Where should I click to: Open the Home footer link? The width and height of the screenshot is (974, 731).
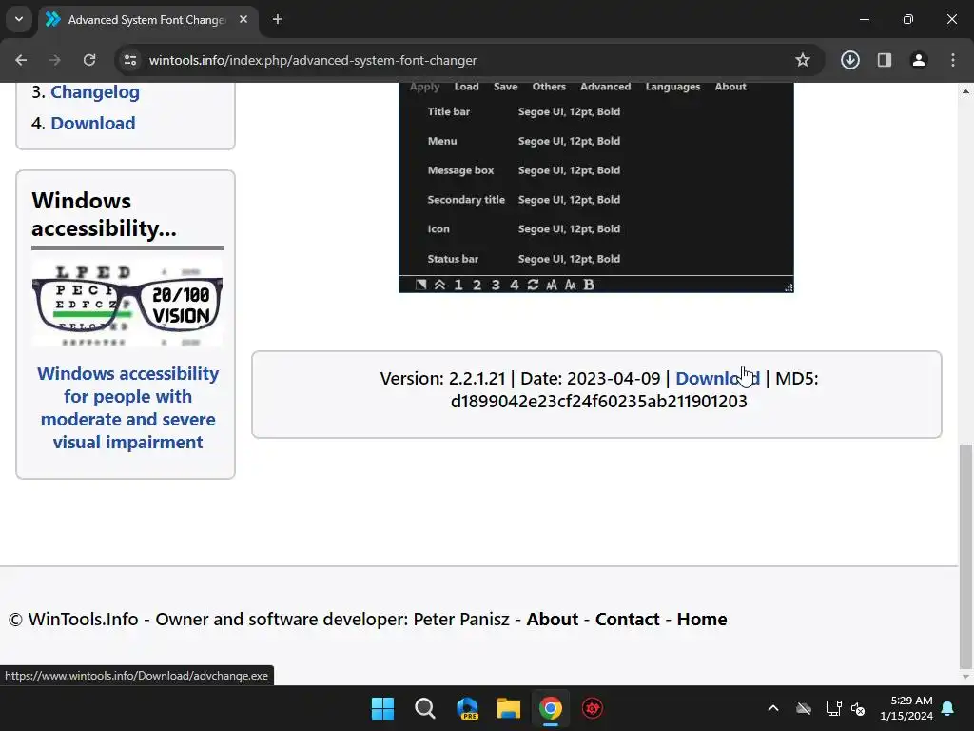coord(702,619)
